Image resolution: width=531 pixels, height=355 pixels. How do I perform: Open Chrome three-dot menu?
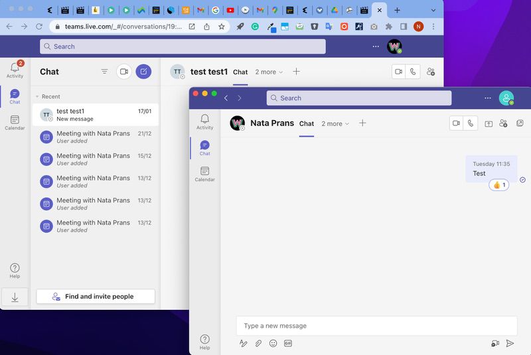pos(433,27)
